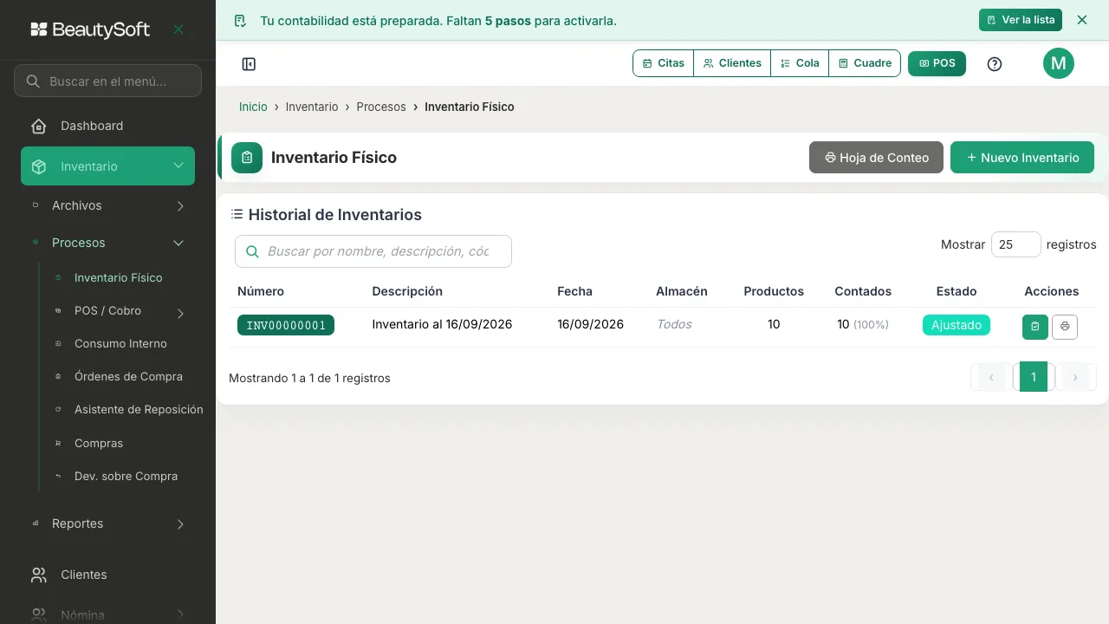
Task: Click the inventory history search field
Action: coord(373,251)
